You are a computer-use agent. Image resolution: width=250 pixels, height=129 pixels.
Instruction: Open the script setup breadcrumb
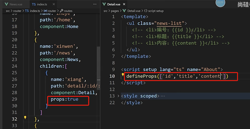(x=154, y=11)
